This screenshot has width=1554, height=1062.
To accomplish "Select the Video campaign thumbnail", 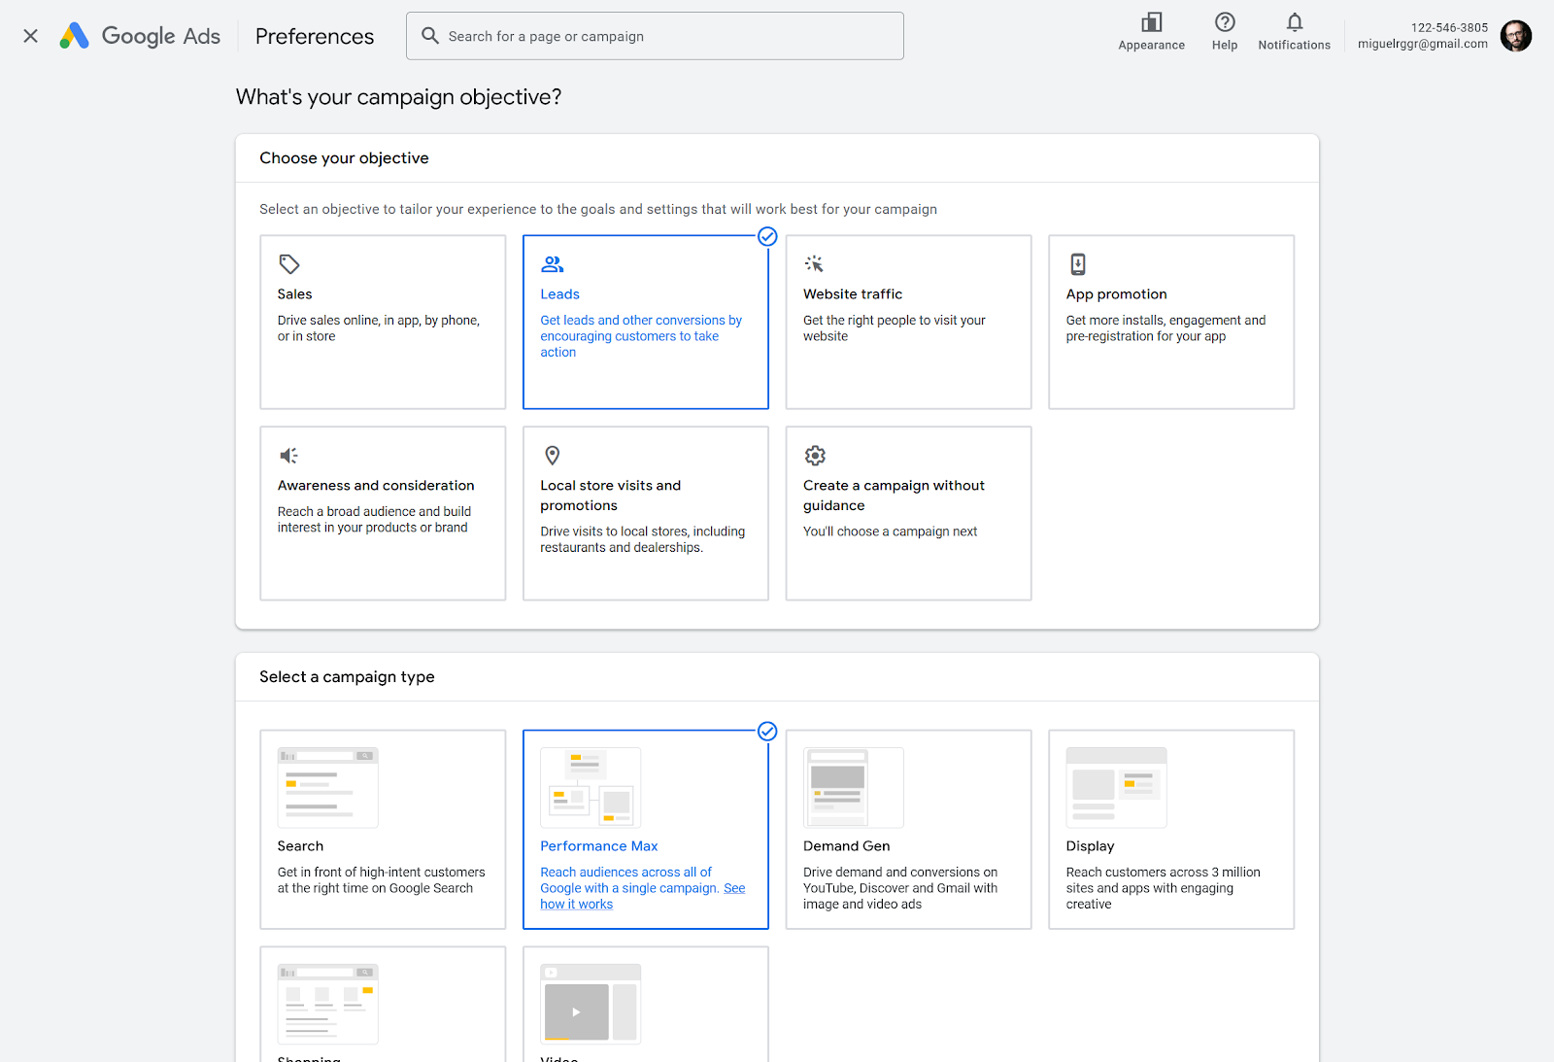I will click(x=591, y=1004).
